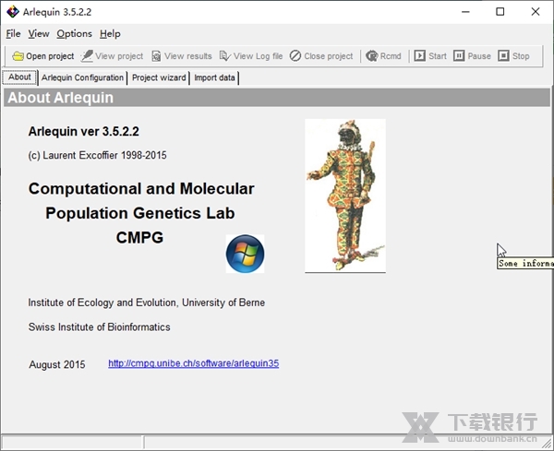Open the Help menu
Viewport: 554px width, 451px height.
pos(110,34)
